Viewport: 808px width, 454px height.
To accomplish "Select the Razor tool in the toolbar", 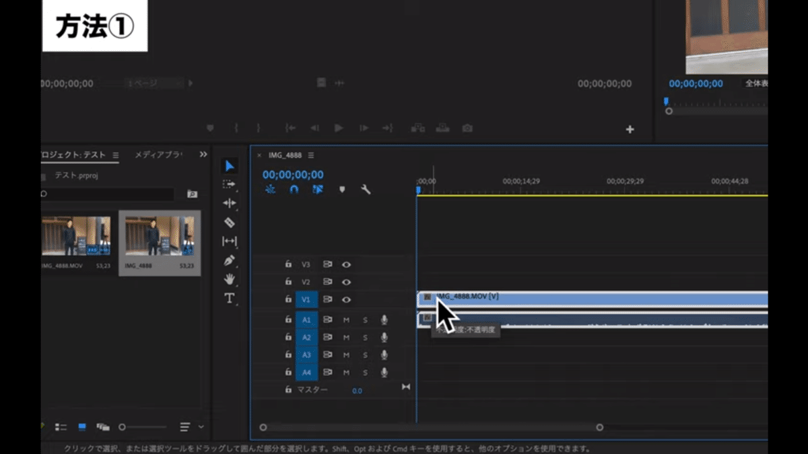I will 230,222.
